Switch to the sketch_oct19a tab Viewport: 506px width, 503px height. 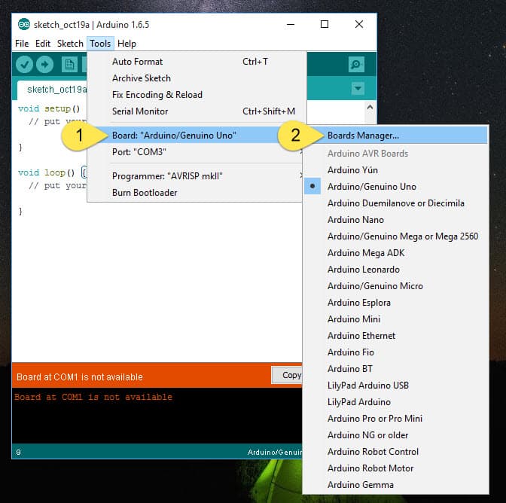53,89
